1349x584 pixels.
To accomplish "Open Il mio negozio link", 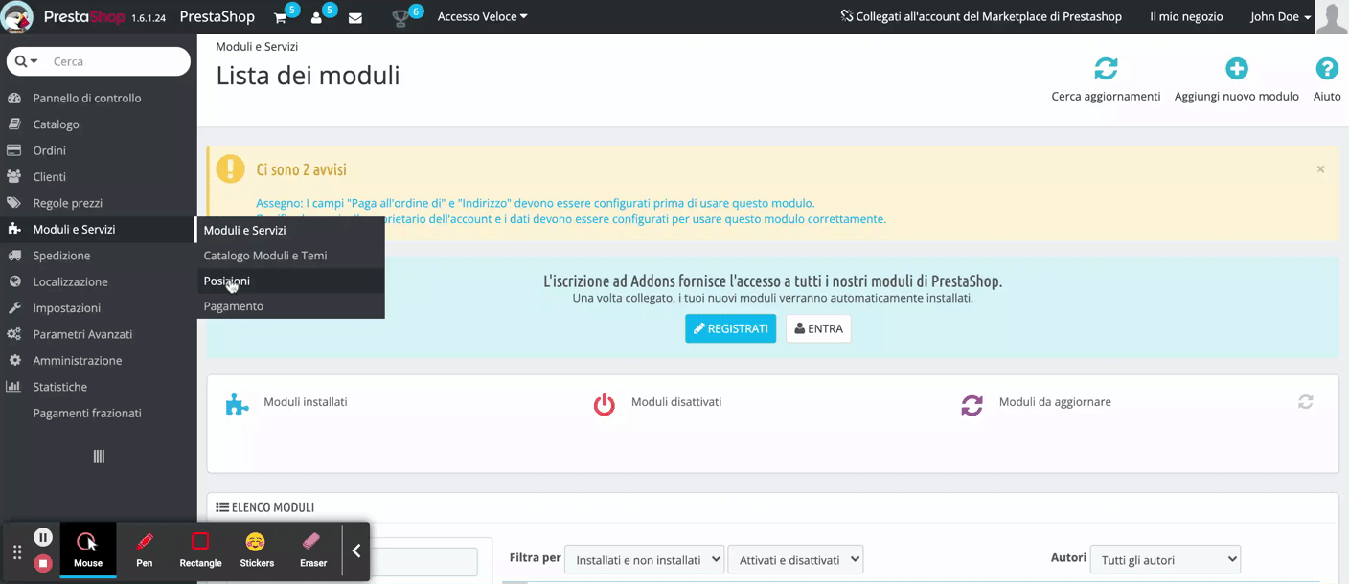I will pos(1186,16).
